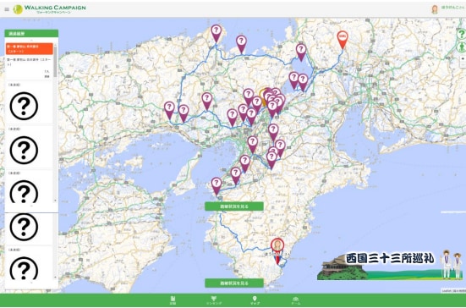Click the northernmost purple question mark pin
The width and height of the screenshot is (466, 308).
(217, 33)
